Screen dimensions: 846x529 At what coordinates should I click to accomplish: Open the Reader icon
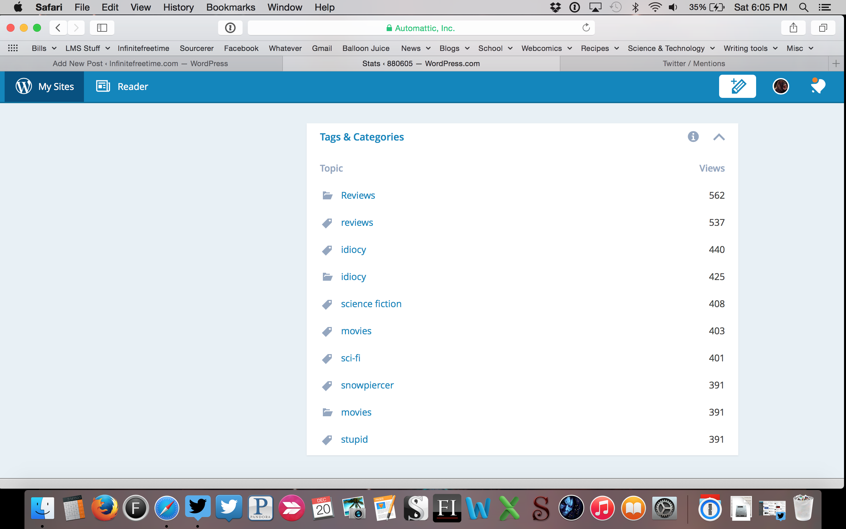pyautogui.click(x=103, y=86)
